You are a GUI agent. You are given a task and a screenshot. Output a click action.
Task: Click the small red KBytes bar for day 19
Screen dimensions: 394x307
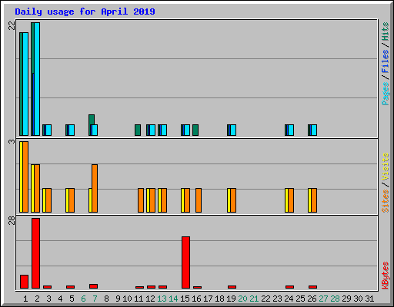(x=232, y=287)
